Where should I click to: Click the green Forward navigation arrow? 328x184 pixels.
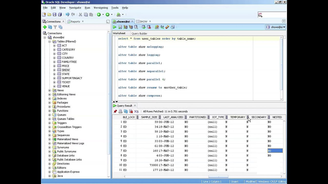(107, 15)
